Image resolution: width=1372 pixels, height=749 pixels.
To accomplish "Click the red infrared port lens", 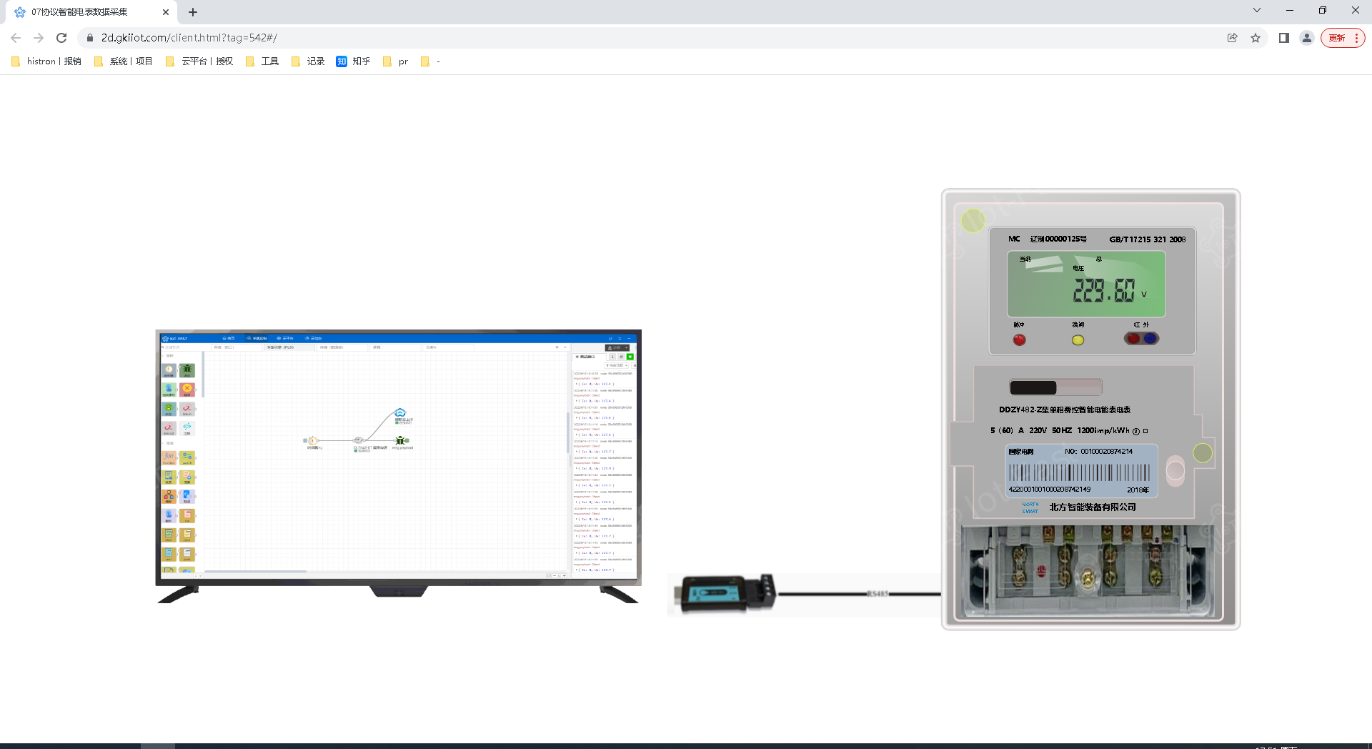I will (x=1133, y=338).
